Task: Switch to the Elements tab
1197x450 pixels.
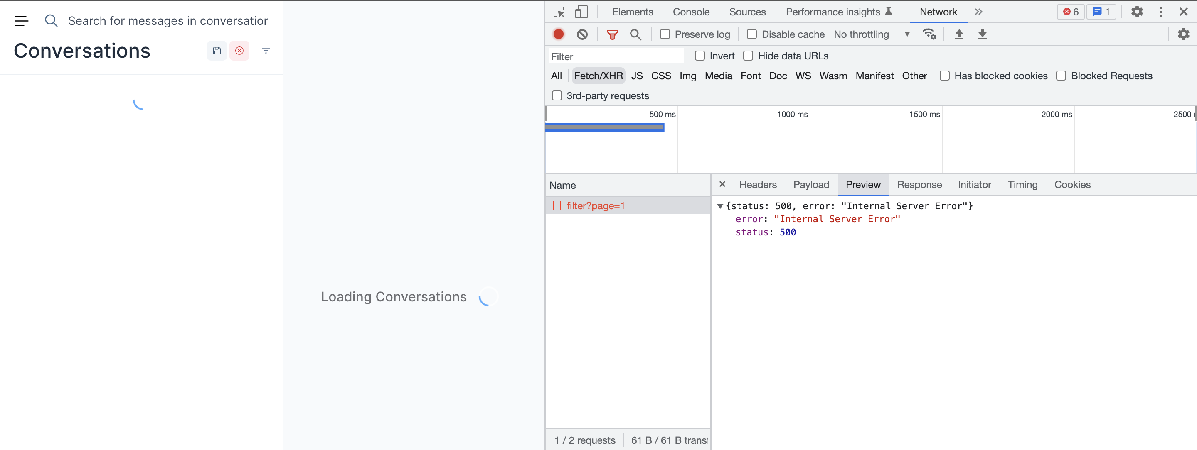Action: (x=633, y=12)
